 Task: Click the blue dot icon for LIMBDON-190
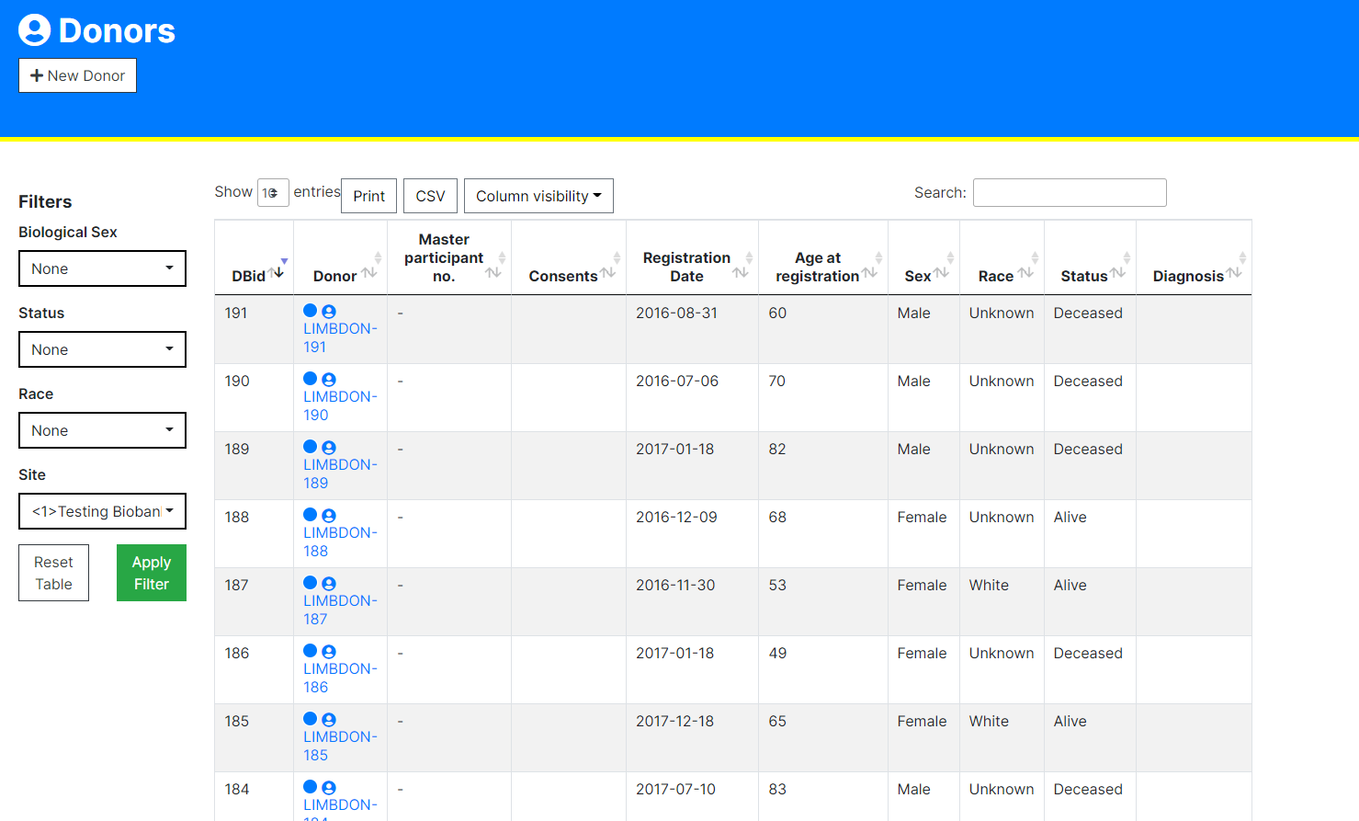[310, 379]
